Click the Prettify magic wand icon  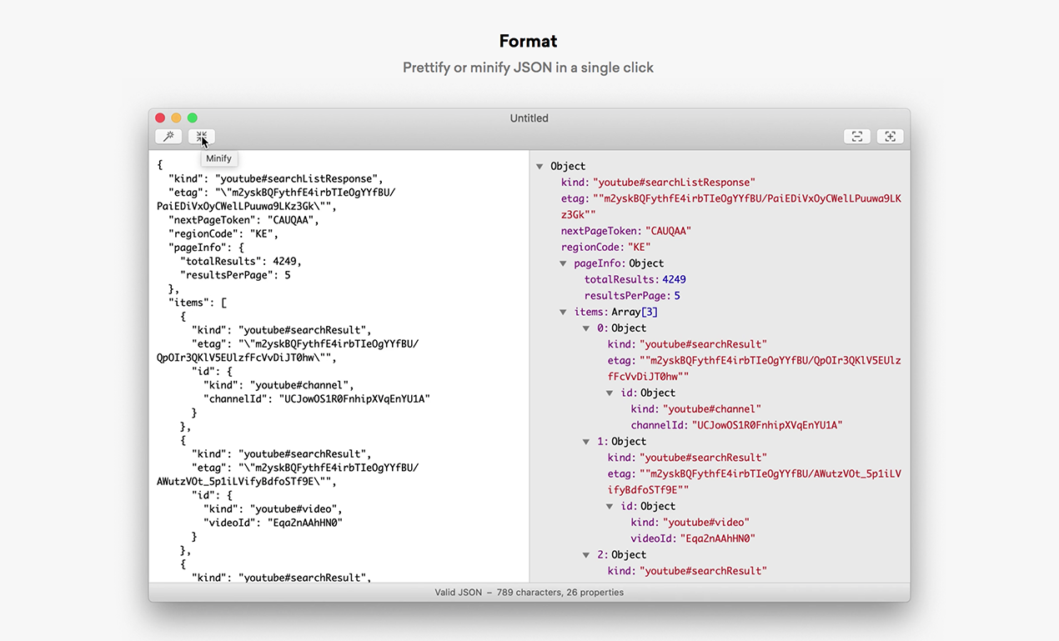[x=168, y=136]
